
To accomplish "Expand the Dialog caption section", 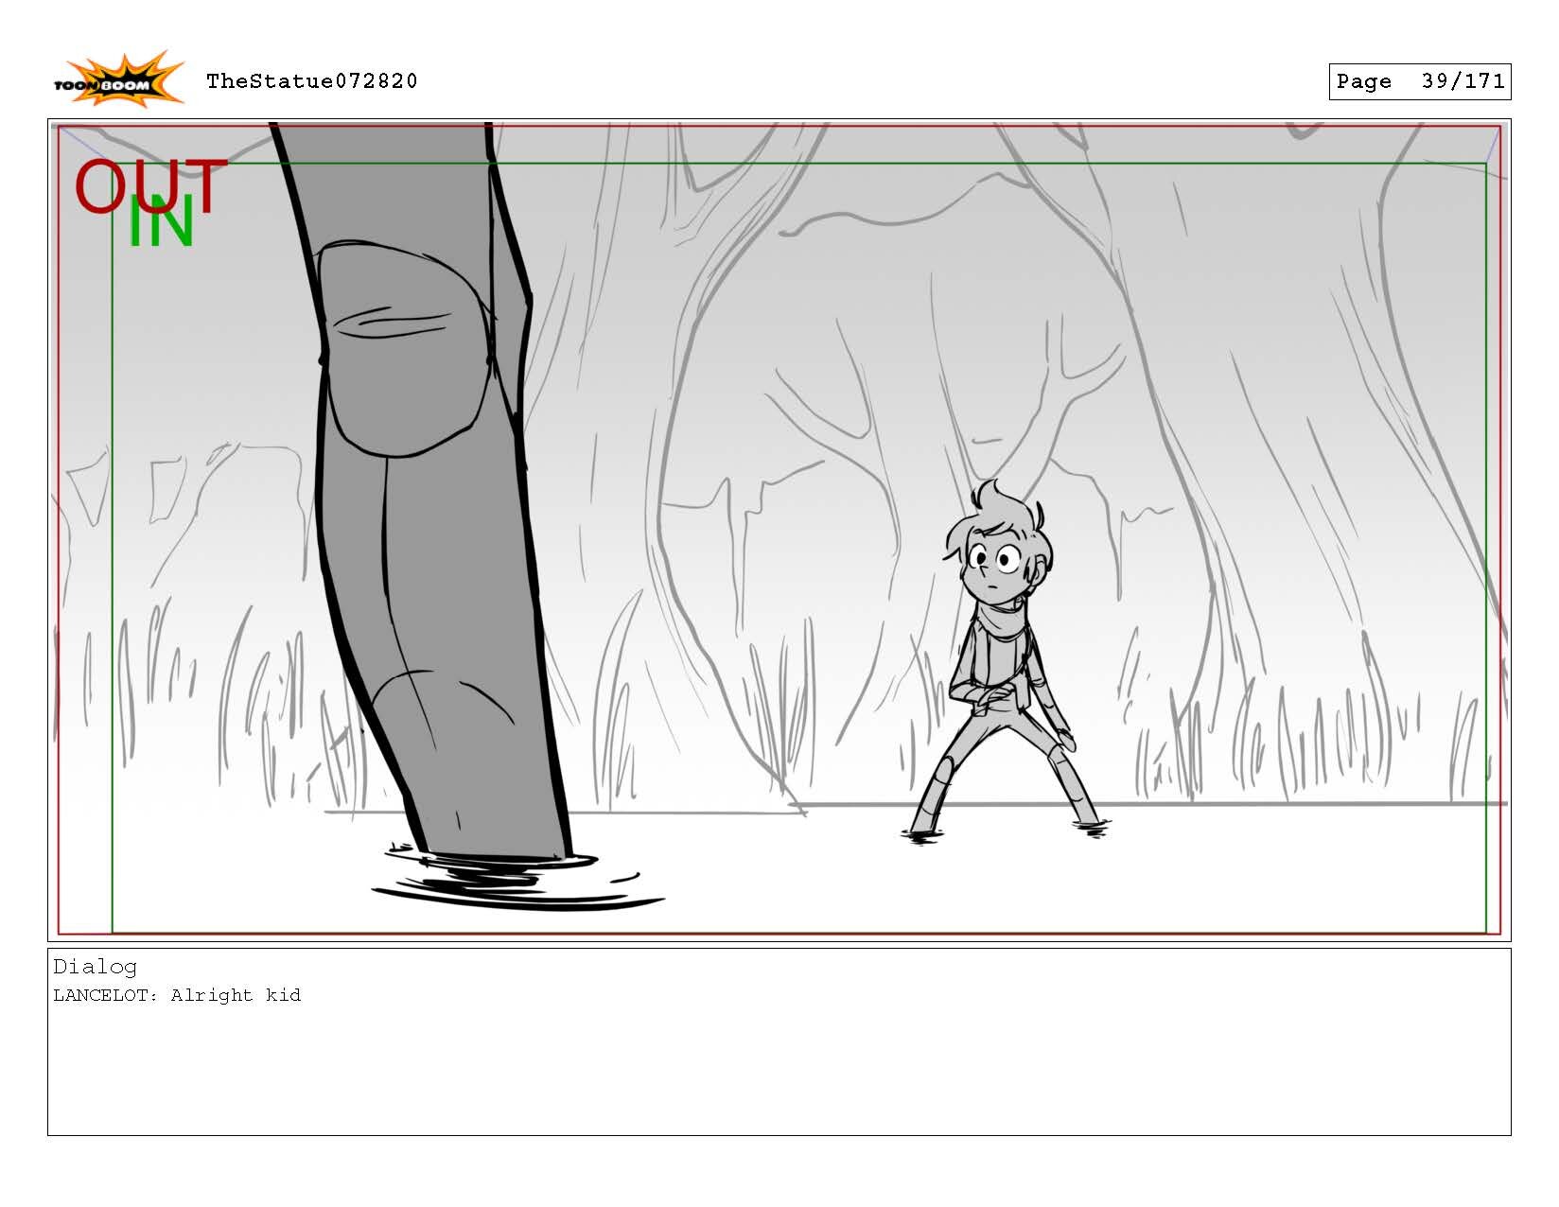I will [96, 966].
